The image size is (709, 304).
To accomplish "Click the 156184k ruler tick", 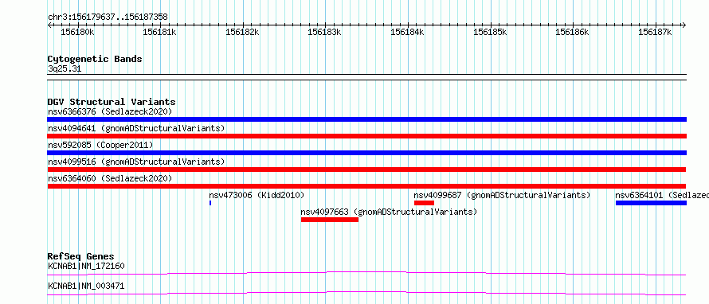I will [x=407, y=32].
